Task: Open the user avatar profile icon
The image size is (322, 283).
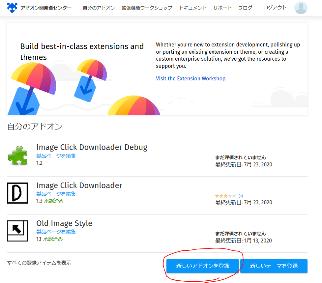Action: point(301,8)
